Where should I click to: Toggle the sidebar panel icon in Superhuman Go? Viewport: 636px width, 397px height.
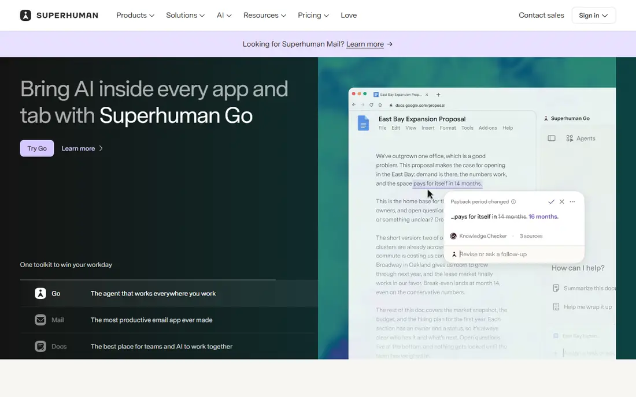click(551, 138)
